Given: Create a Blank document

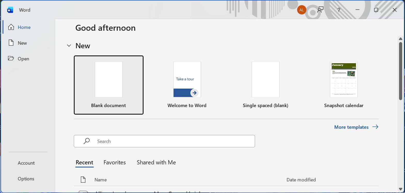Looking at the screenshot, I should (x=109, y=85).
